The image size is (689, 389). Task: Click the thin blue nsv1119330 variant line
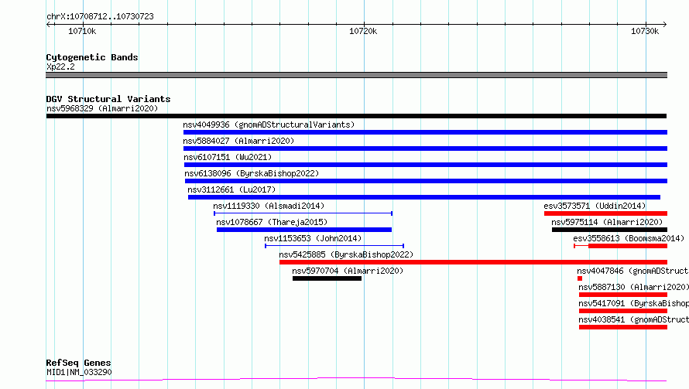point(303,213)
